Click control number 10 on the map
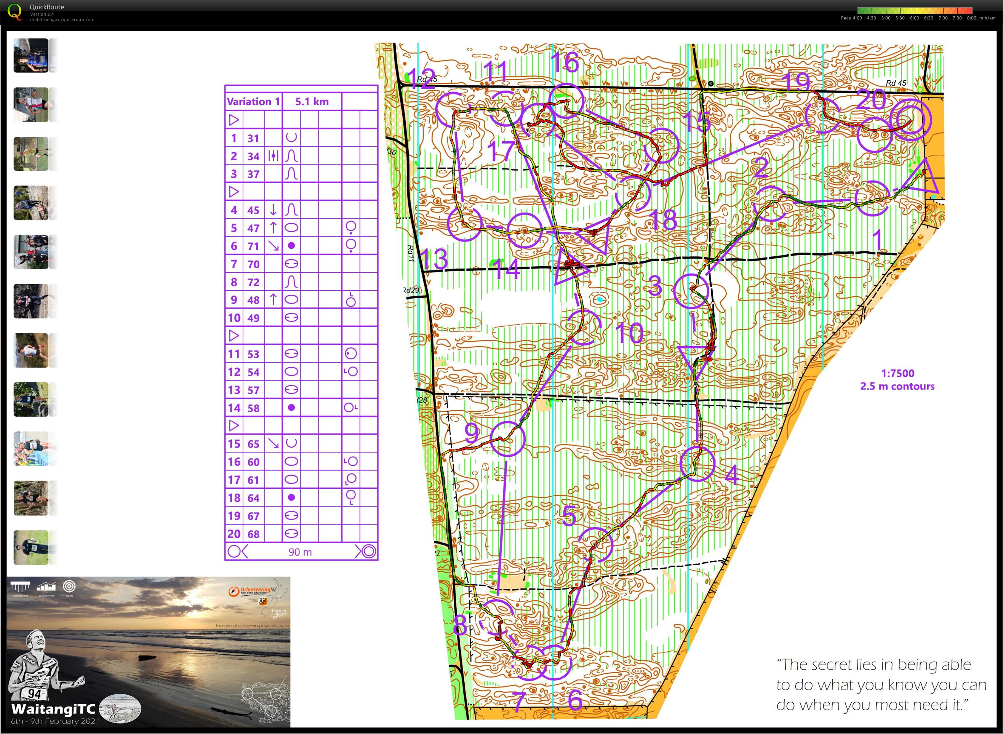 629,333
